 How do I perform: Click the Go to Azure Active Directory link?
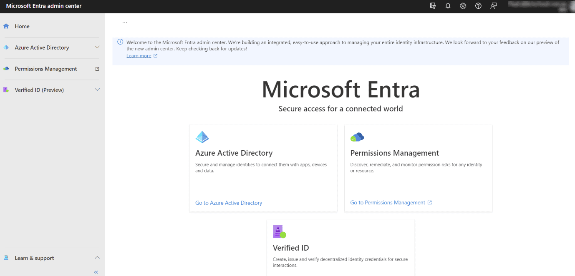coord(229,203)
